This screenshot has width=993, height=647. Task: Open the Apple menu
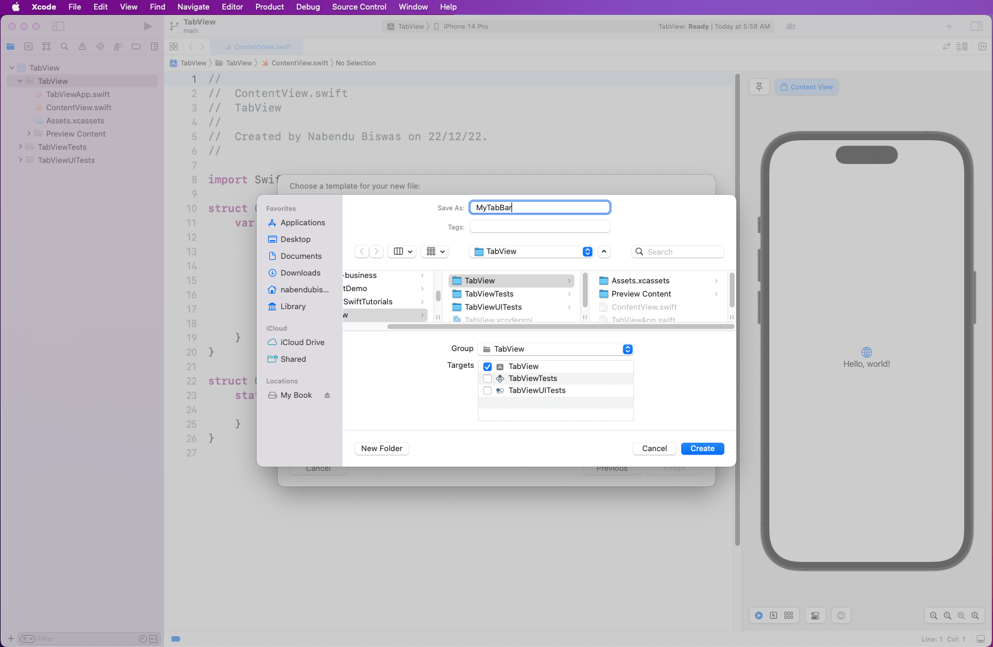coord(16,7)
